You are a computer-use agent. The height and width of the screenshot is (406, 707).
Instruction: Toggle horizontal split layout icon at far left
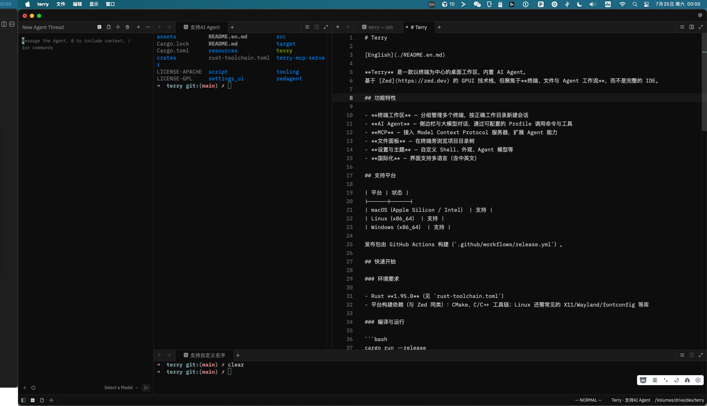coord(12,24)
